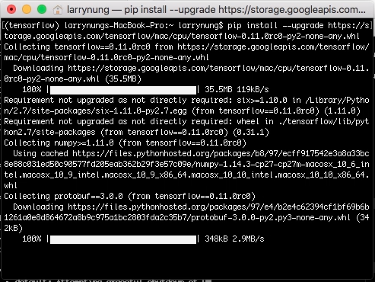
Task: Minimize the terminal using the yellow button
Action: [27, 9]
